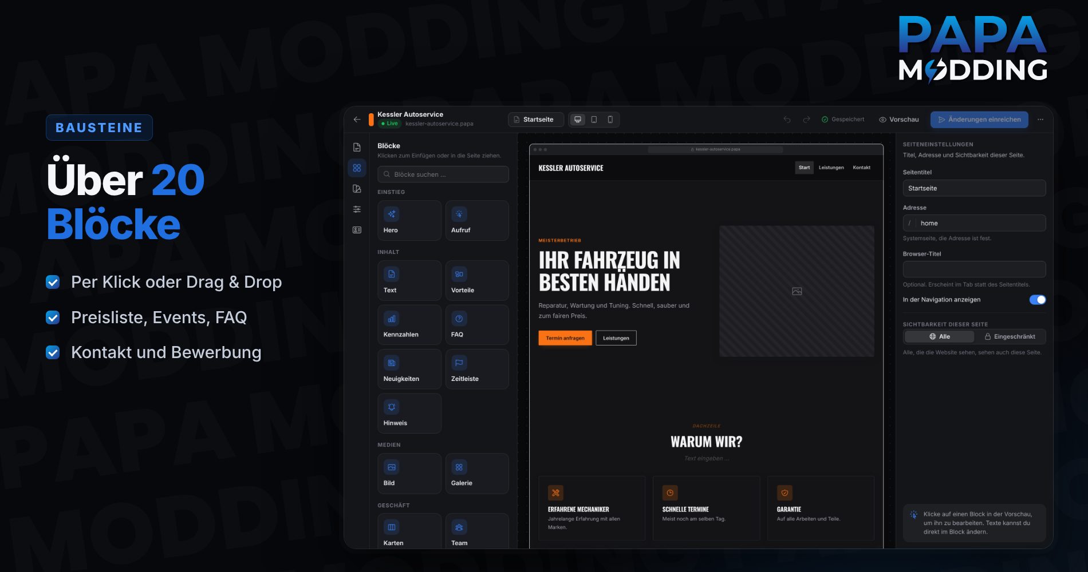This screenshot has height=572, width=1088.
Task: Click the hero image placeholder in preview
Action: click(x=797, y=291)
